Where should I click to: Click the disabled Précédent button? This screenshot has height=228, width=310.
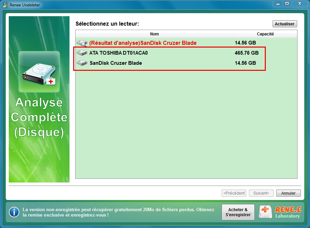(x=234, y=193)
